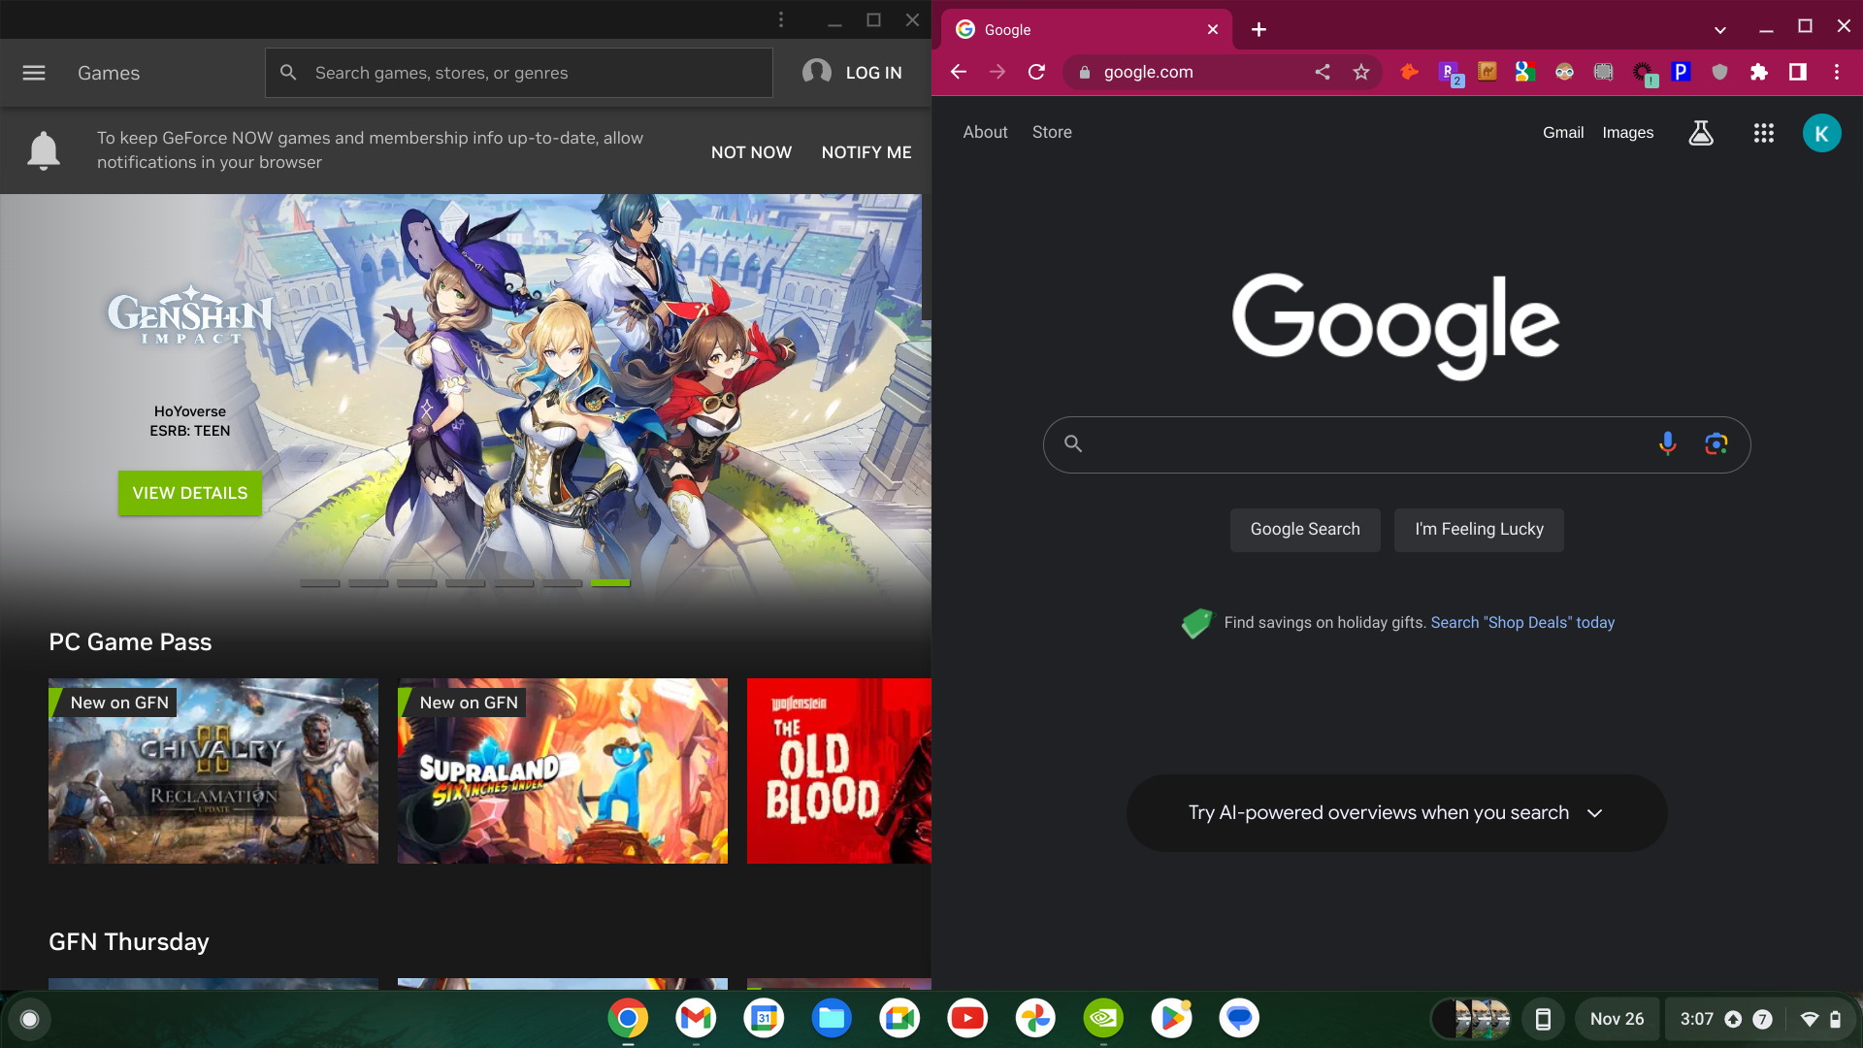
Task: Open Google Photos from the shelf
Action: [x=1035, y=1018]
